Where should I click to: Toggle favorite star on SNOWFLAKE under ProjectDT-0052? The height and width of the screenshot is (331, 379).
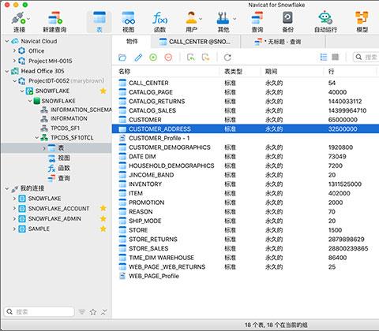point(103,91)
